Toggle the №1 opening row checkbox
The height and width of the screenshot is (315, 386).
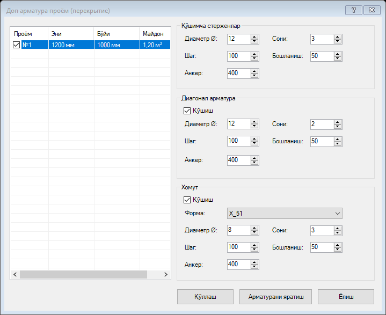click(16, 45)
